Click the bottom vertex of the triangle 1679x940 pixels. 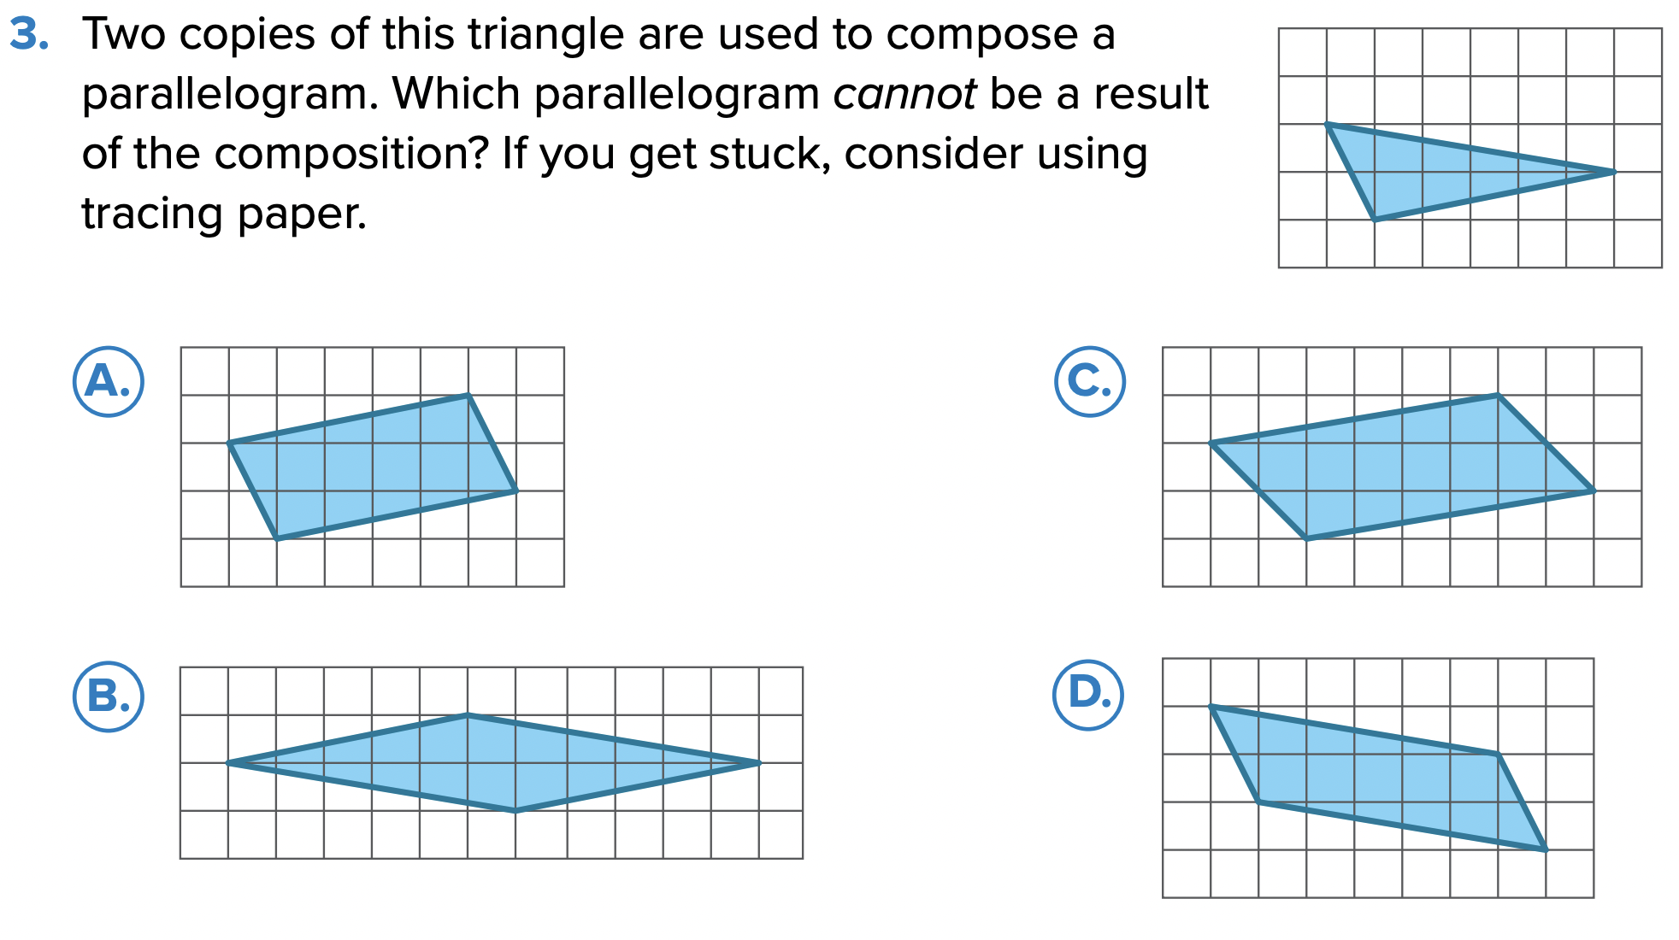(1375, 220)
